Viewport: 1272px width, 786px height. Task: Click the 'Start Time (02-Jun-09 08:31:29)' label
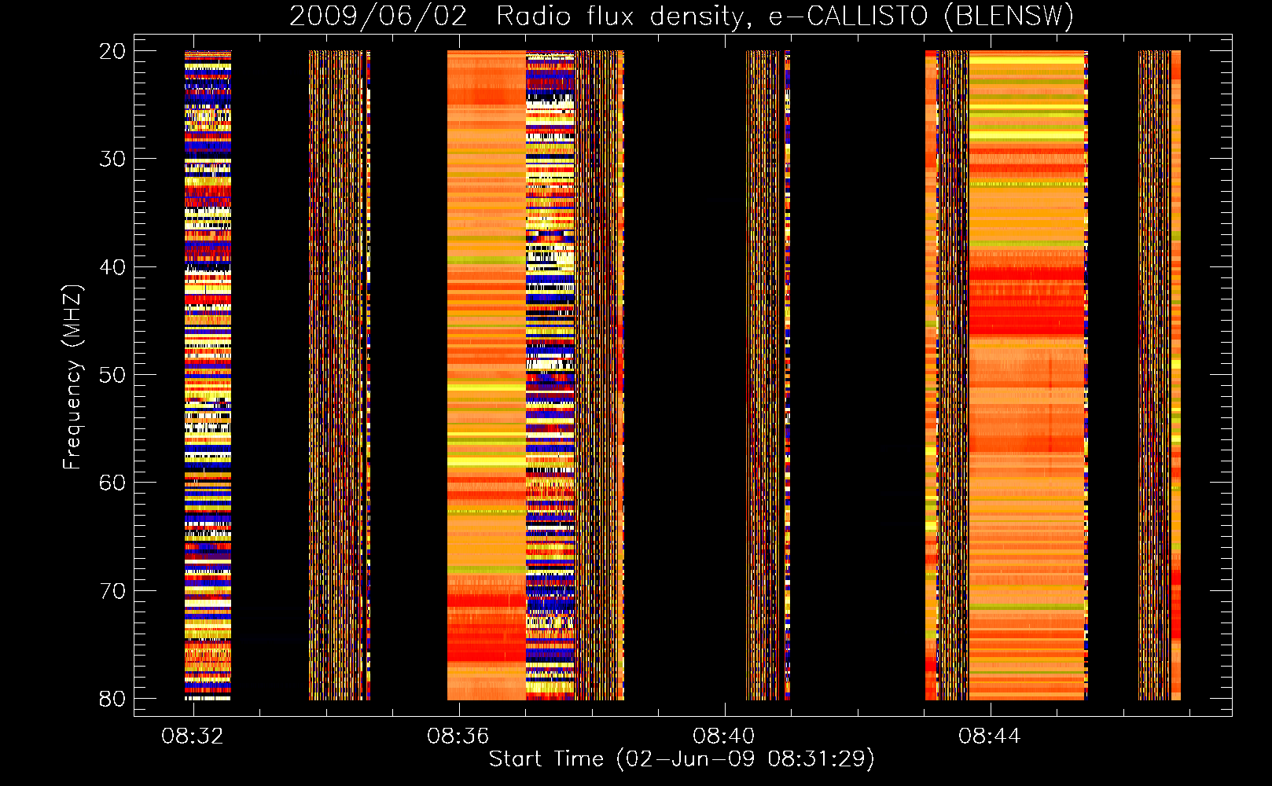pos(682,759)
